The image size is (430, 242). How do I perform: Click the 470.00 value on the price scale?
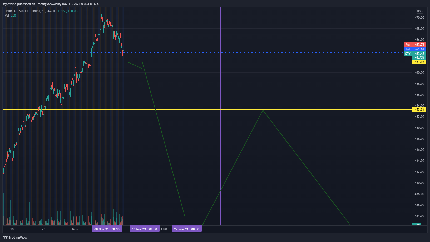[419, 18]
